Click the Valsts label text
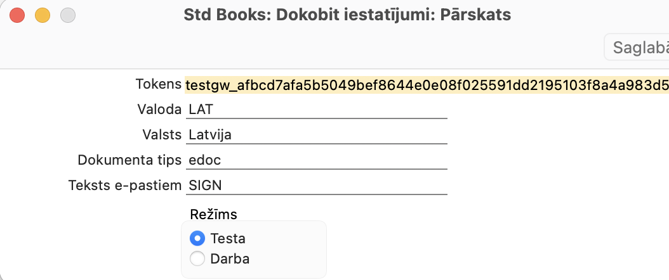Screen dimensions: 669x280 [x=162, y=135]
